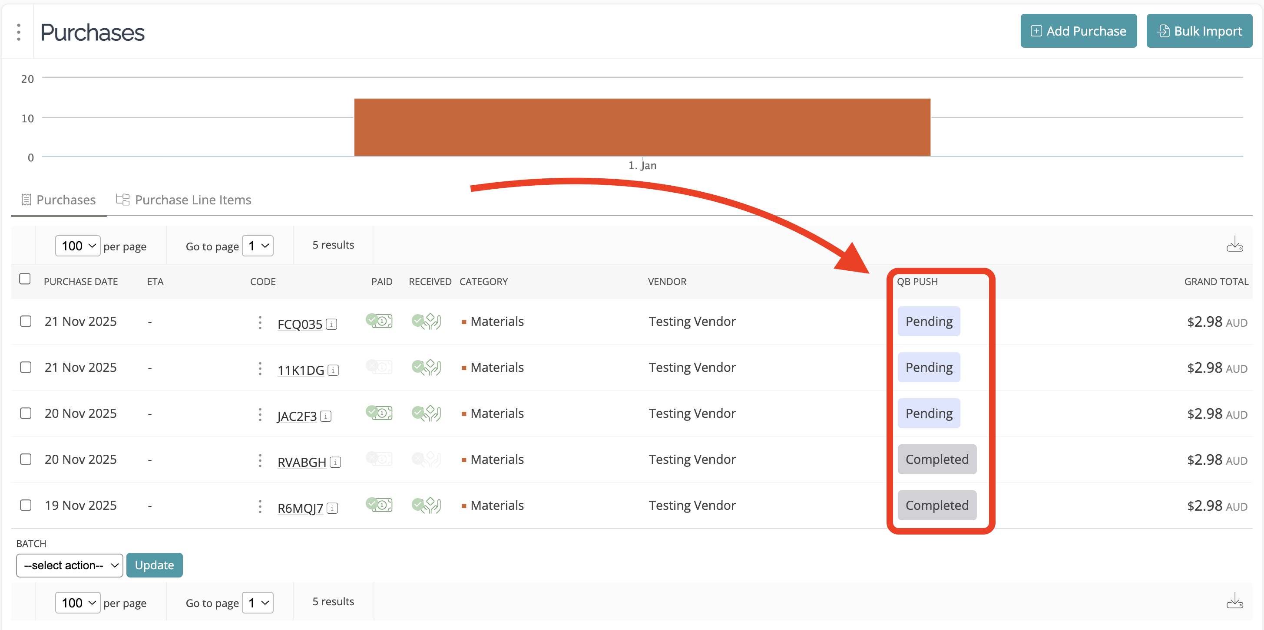
Task: Click the info icon next to FCQ035
Action: pyautogui.click(x=332, y=324)
